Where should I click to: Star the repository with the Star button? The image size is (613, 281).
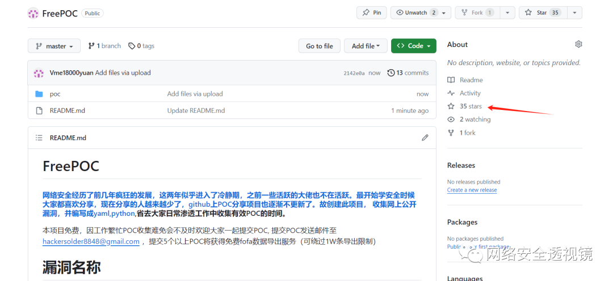(543, 12)
